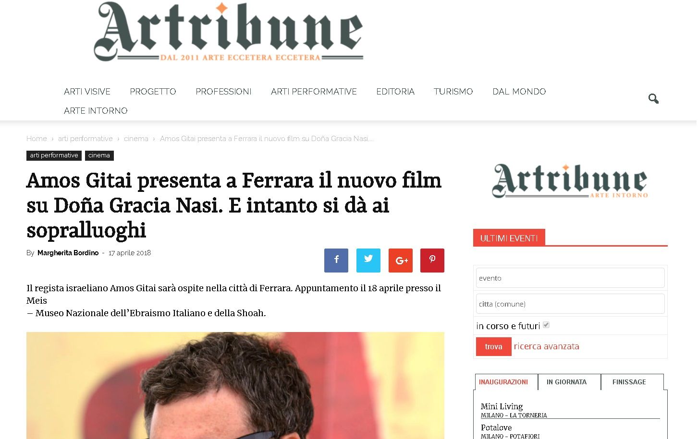Share the article on Google+
Image resolution: width=698 pixels, height=439 pixels.
coord(400,260)
